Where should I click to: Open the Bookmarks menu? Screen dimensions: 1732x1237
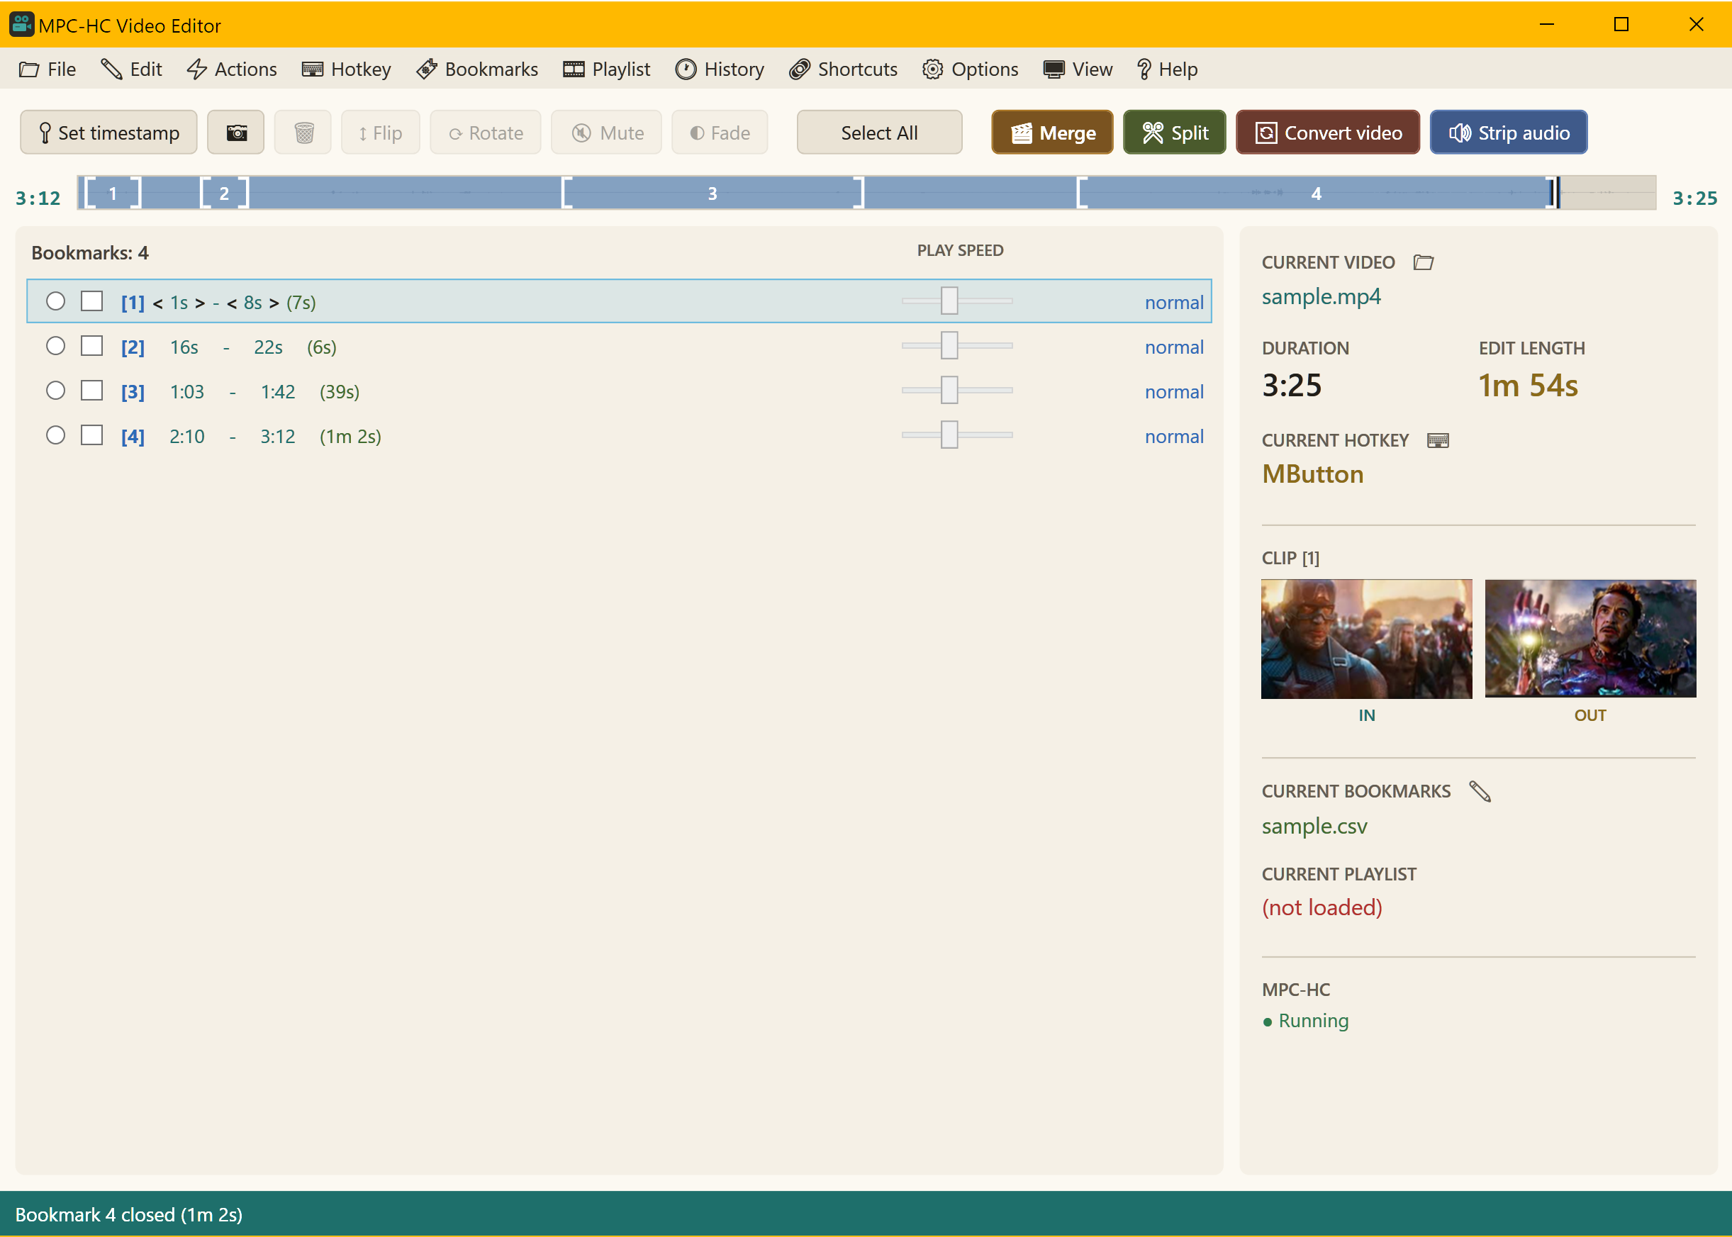coord(477,69)
